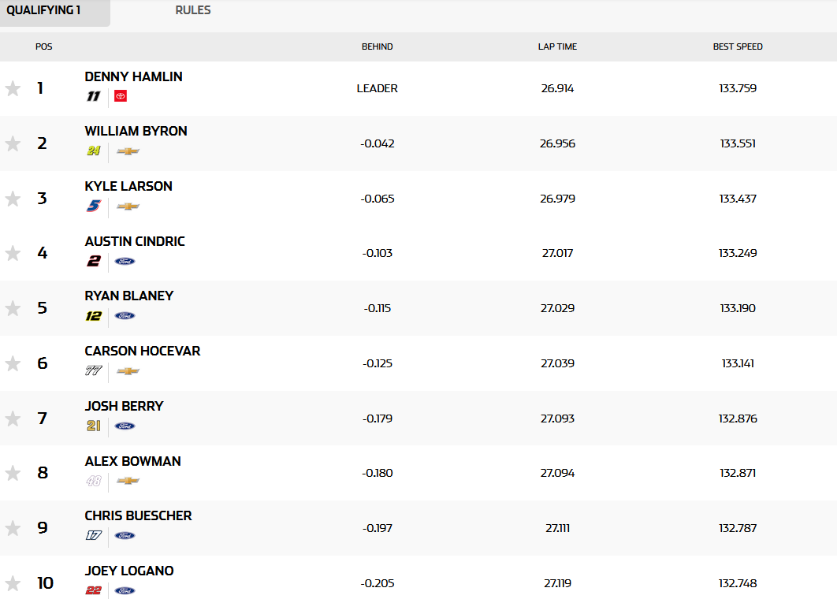This screenshot has height=599, width=837.
Task: Click the Ford logo under Austin Cindric
Action: pos(125,261)
